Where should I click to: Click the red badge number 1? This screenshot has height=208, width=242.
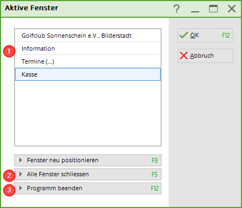tap(9, 51)
